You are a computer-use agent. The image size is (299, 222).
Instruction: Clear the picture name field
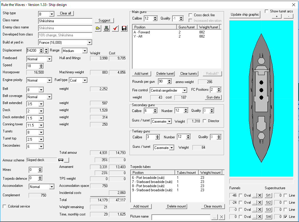pyautogui.click(x=221, y=217)
